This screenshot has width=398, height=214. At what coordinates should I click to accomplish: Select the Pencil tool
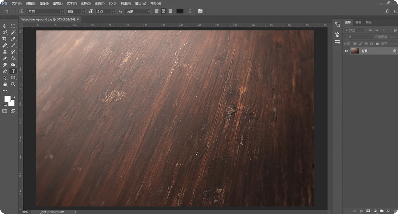(x=13, y=45)
